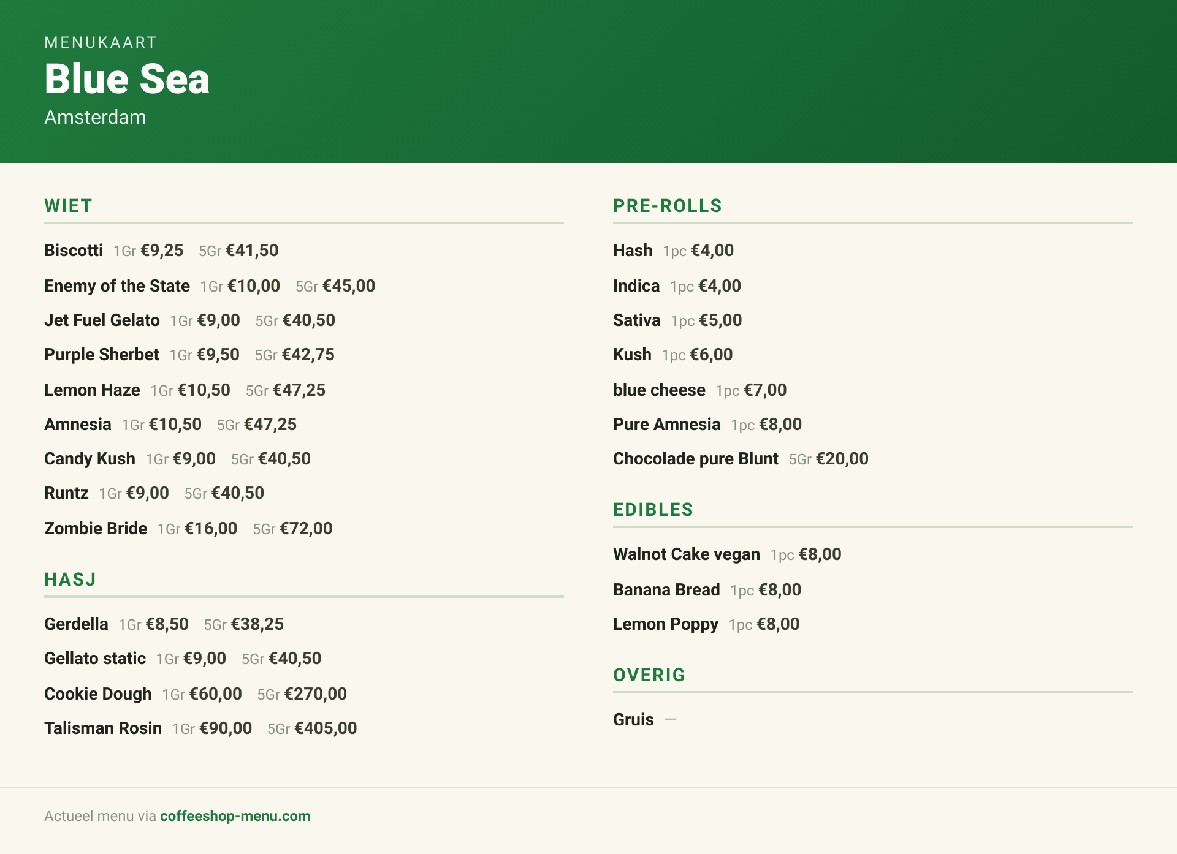This screenshot has width=1177, height=854.
Task: Click Enemy of the State item
Action: click(x=117, y=286)
